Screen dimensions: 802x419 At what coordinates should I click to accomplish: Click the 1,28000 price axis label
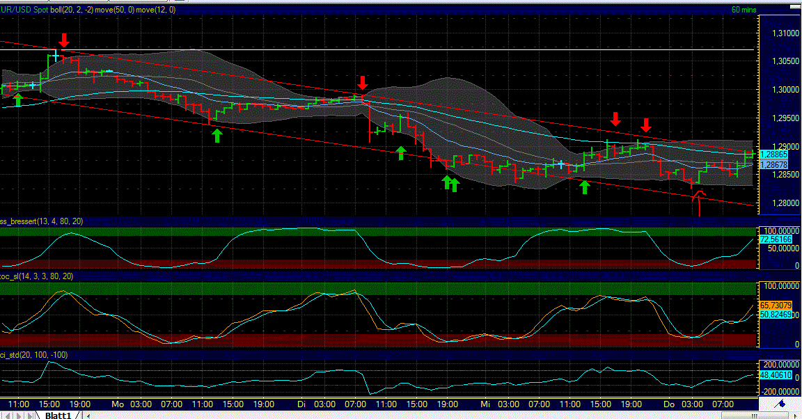(x=785, y=203)
